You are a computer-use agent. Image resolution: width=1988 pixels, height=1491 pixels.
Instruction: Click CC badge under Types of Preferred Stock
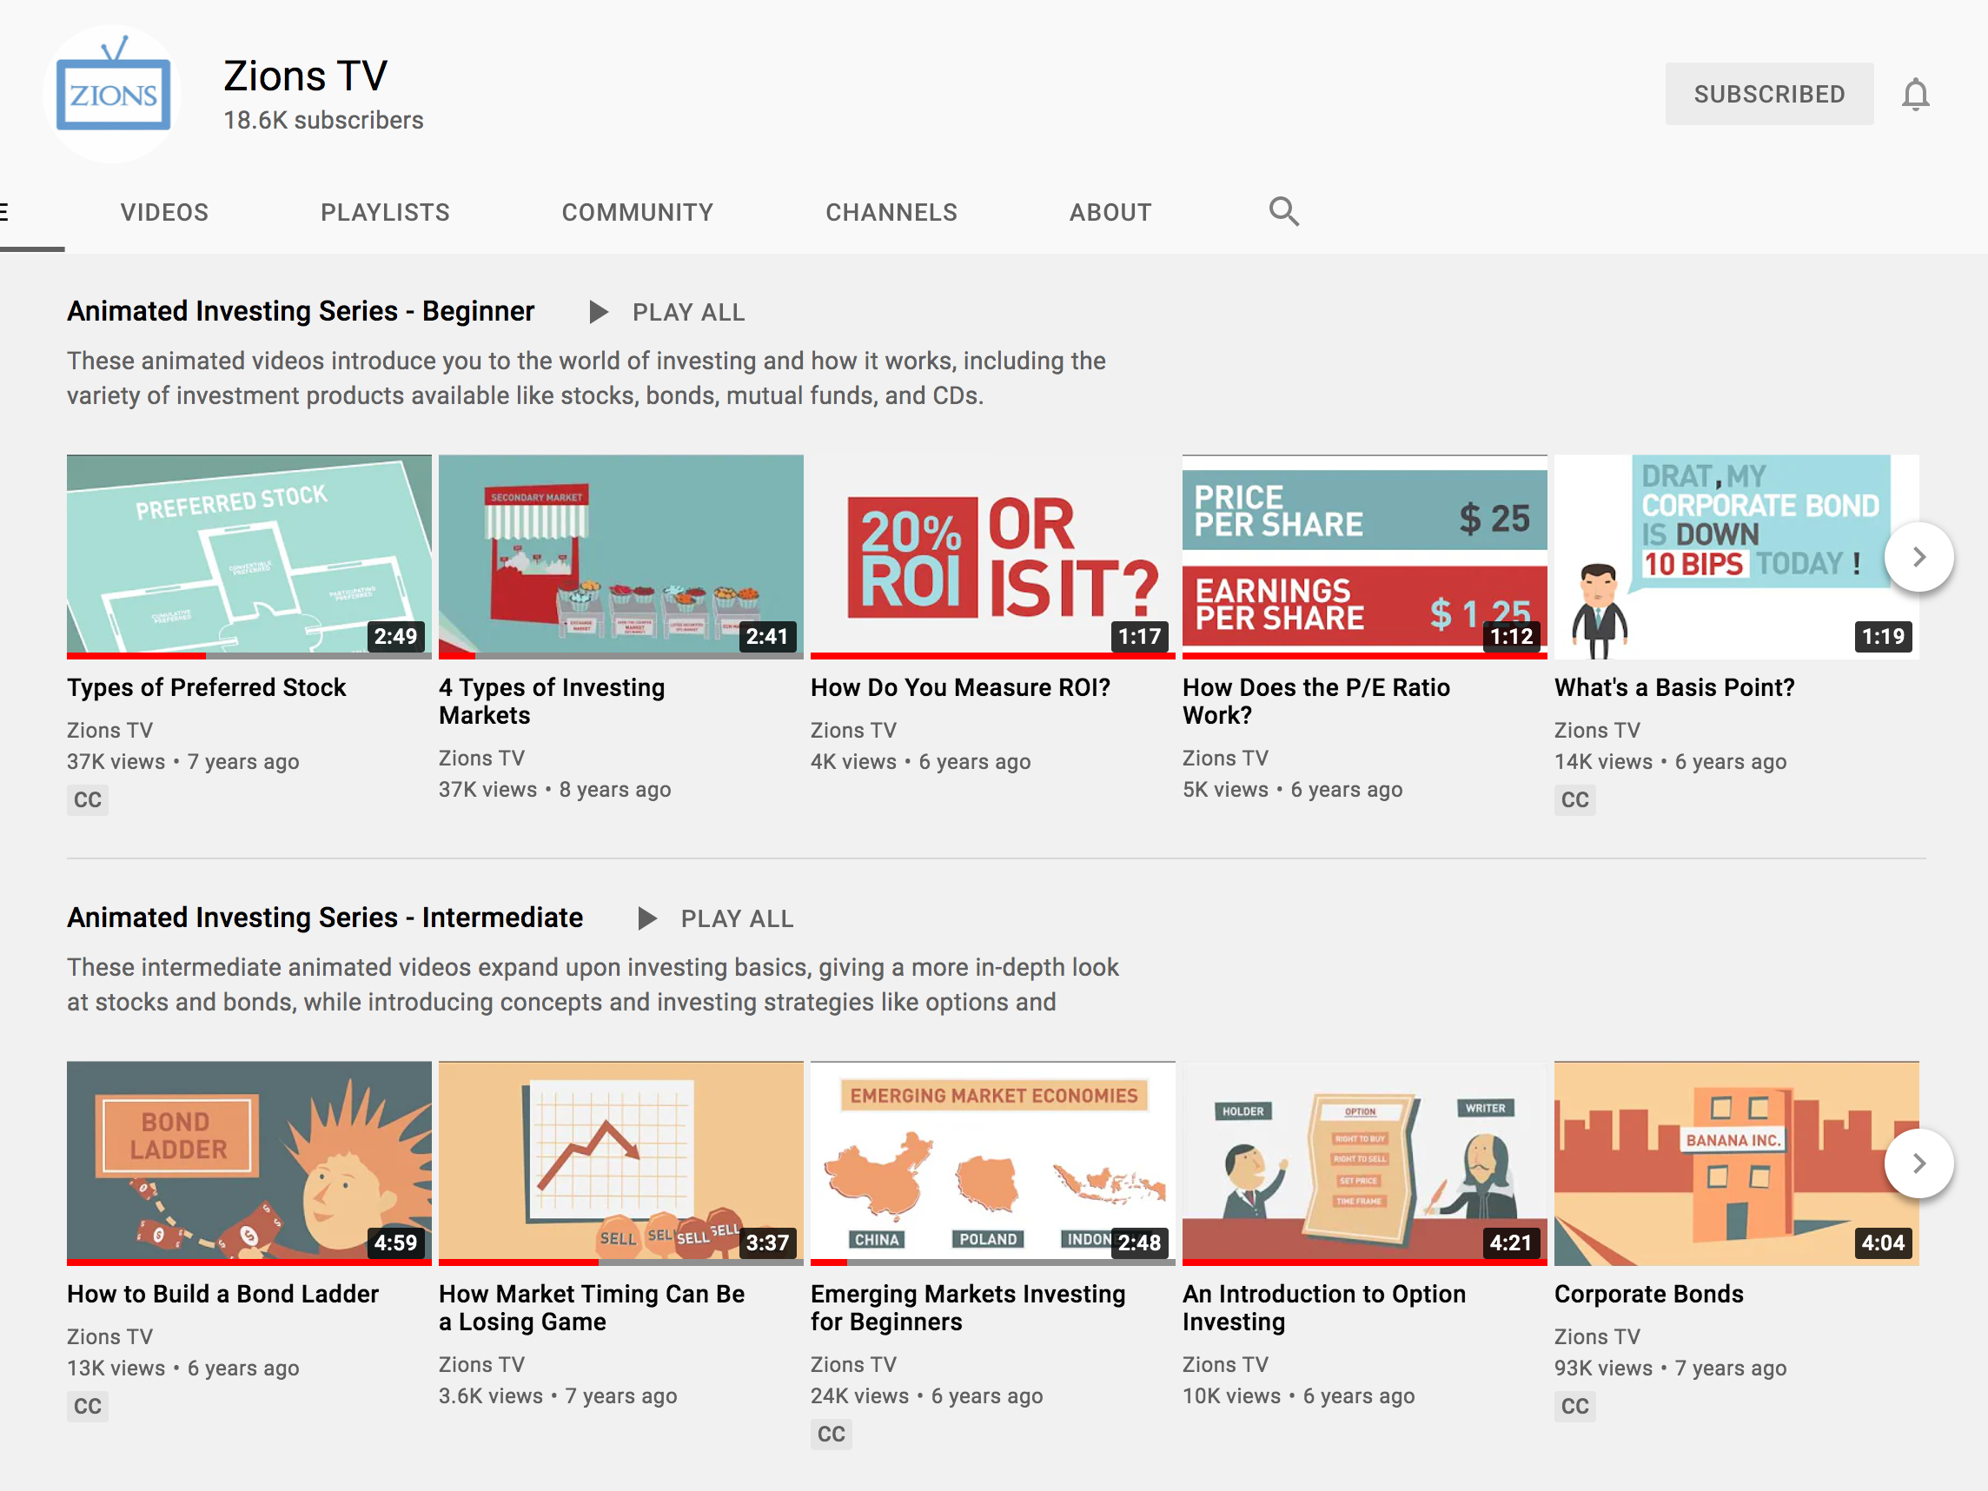click(x=87, y=800)
